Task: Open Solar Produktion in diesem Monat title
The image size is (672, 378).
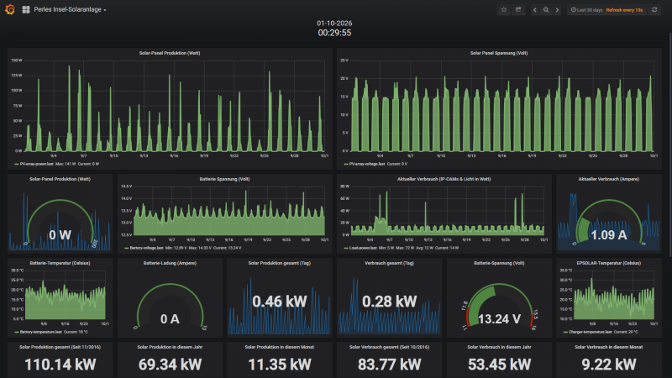Action: tap(280, 347)
